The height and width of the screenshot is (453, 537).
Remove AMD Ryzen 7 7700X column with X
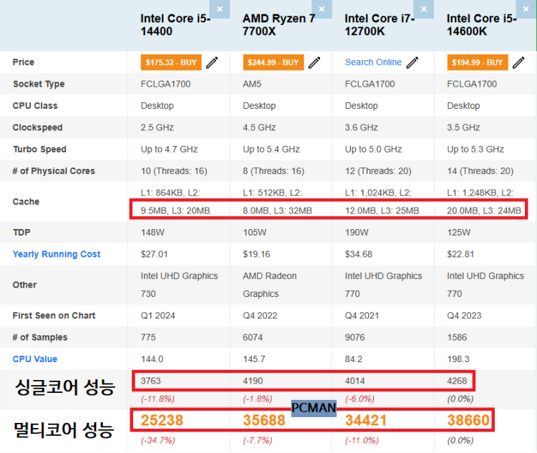tap(321, 9)
